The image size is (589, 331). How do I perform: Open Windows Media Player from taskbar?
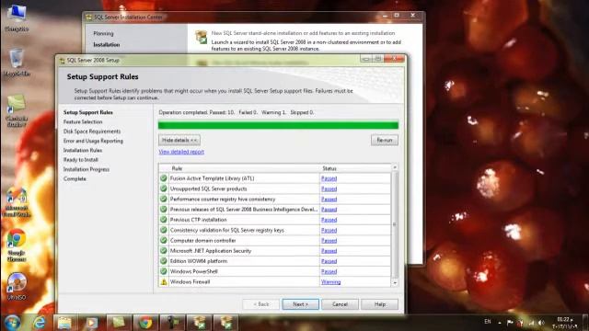click(91, 323)
